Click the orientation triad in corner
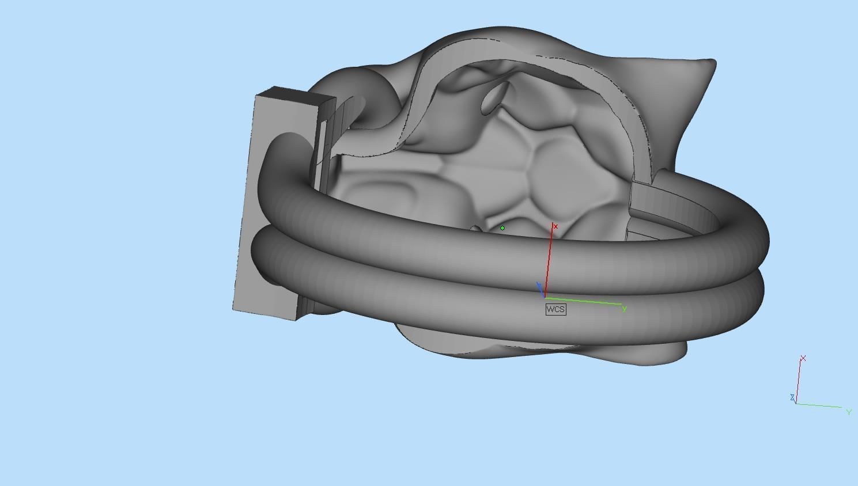 pyautogui.click(x=821, y=385)
